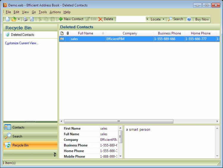Select the 'sales' full name cell

[88, 39]
